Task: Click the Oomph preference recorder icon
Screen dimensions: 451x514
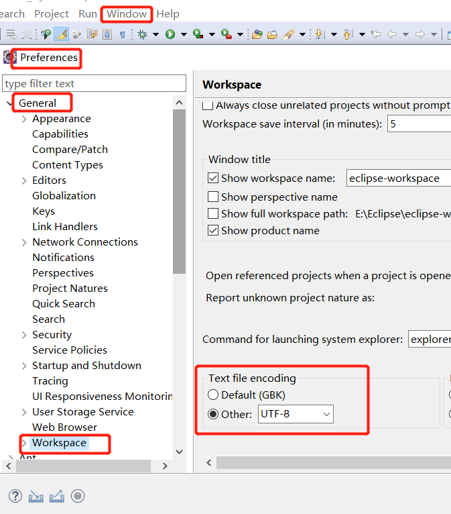Action: [x=78, y=496]
